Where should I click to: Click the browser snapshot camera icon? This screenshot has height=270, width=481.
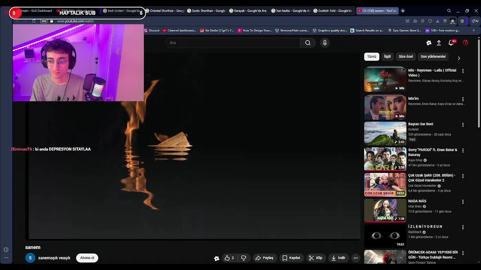tap(415, 21)
